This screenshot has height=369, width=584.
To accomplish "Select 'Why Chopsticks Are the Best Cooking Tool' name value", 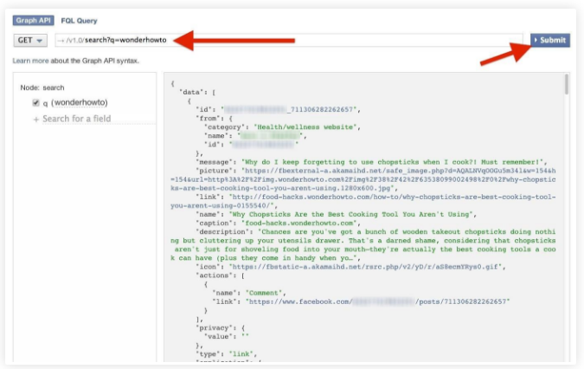I will click(x=351, y=214).
